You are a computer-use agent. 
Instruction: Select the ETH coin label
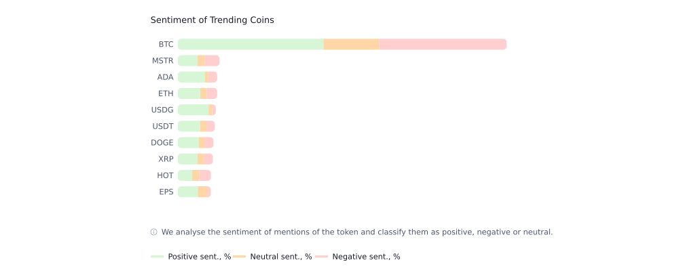[x=166, y=93]
